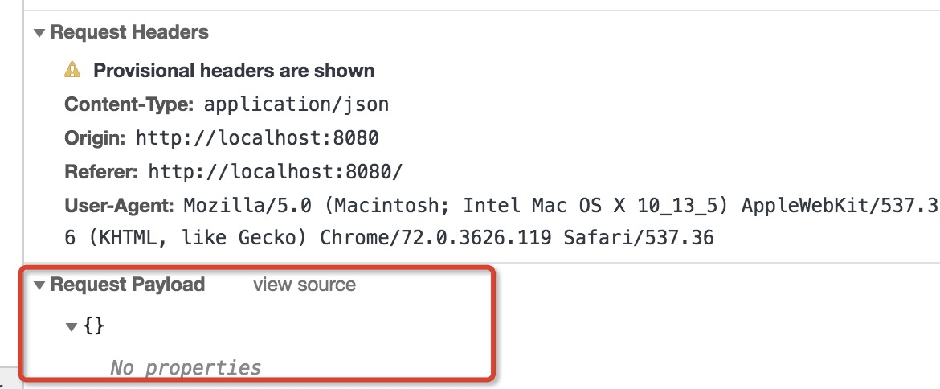Image resolution: width=940 pixels, height=389 pixels.
Task: Select the Request Payload section title
Action: pyautogui.click(x=127, y=284)
